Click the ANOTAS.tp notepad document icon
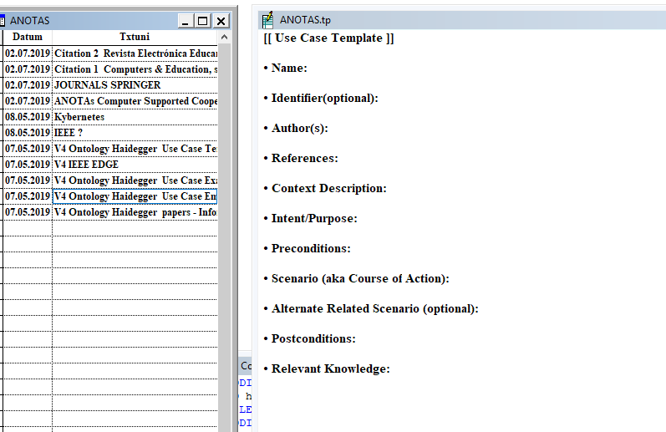Image resolution: width=666 pixels, height=432 pixels. (x=267, y=20)
